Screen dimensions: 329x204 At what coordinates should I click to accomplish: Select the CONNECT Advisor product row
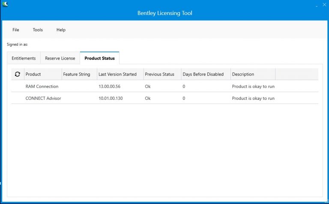[x=43, y=98]
